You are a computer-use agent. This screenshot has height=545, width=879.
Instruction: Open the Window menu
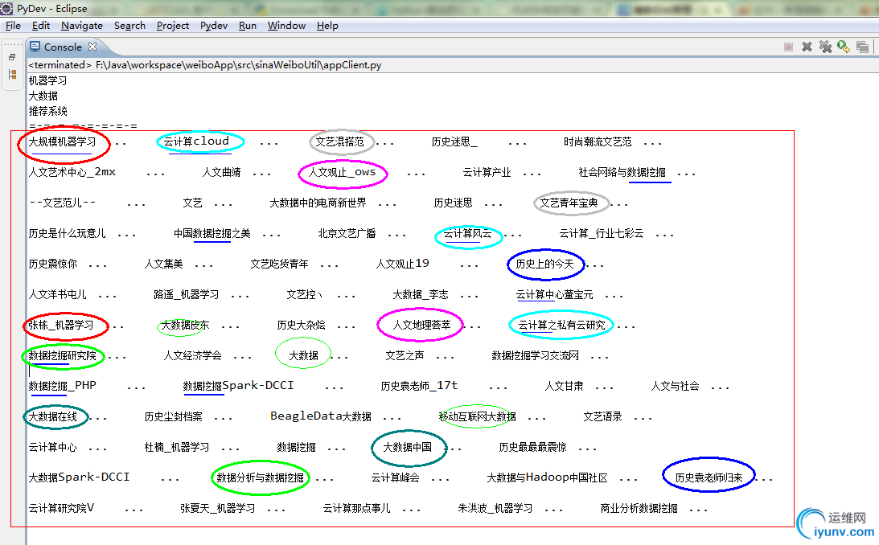click(x=286, y=26)
